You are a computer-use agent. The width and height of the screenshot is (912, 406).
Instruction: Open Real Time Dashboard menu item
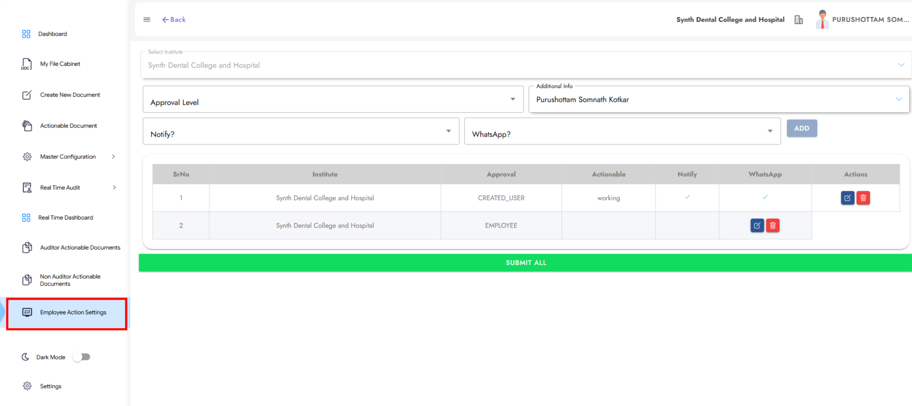pyautogui.click(x=66, y=217)
